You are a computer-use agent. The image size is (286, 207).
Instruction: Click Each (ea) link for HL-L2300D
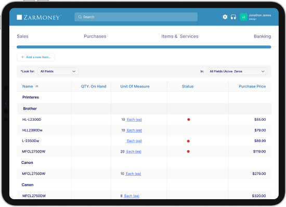[x=134, y=120]
